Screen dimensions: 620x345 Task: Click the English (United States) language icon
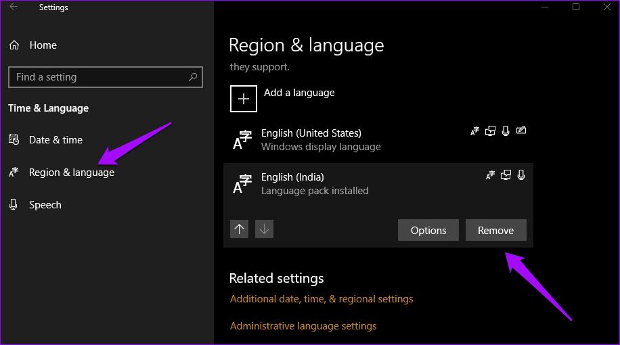pyautogui.click(x=242, y=140)
